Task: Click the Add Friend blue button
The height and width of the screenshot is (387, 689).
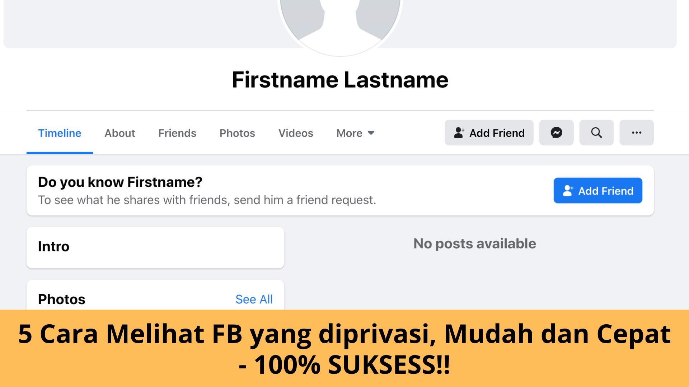Action: 598,191
